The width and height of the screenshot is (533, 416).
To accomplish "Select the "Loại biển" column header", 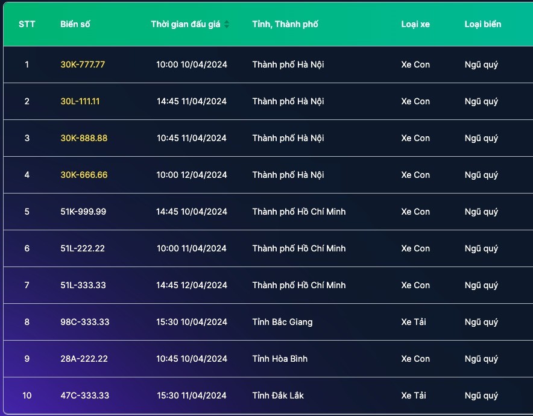I will [x=482, y=24].
